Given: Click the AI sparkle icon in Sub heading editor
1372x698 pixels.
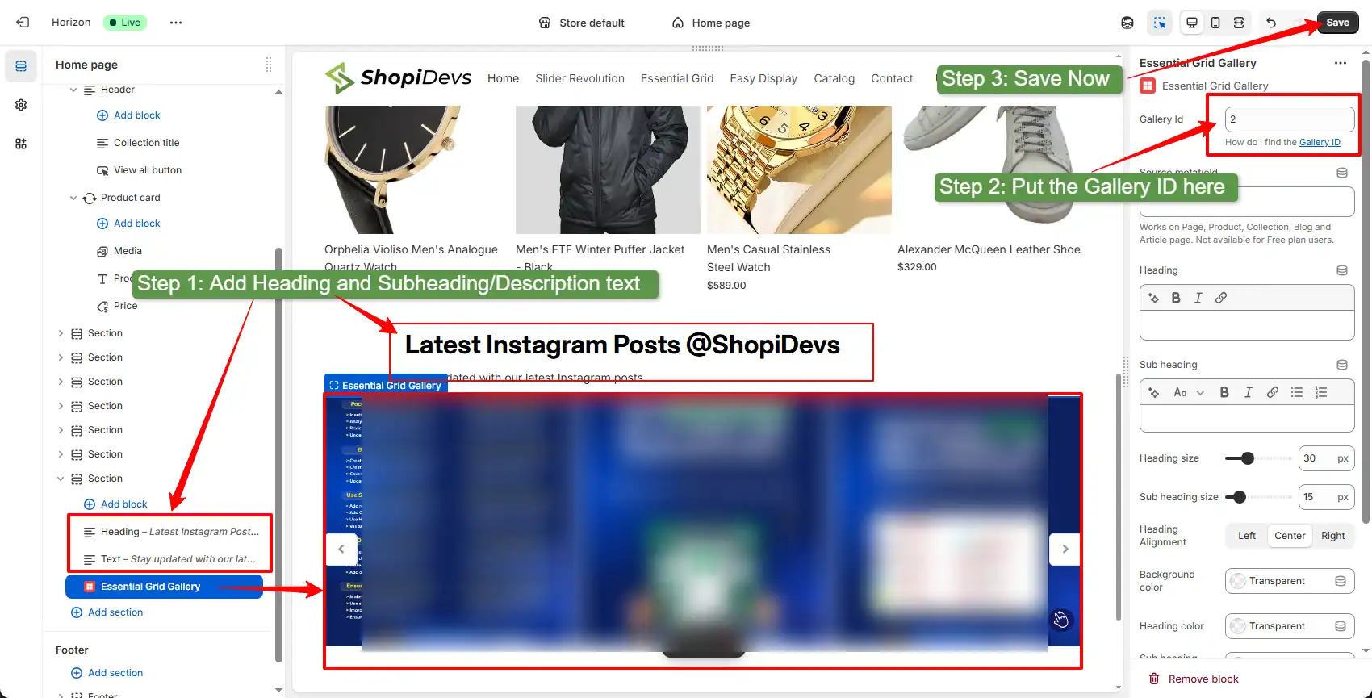Looking at the screenshot, I should [1154, 392].
